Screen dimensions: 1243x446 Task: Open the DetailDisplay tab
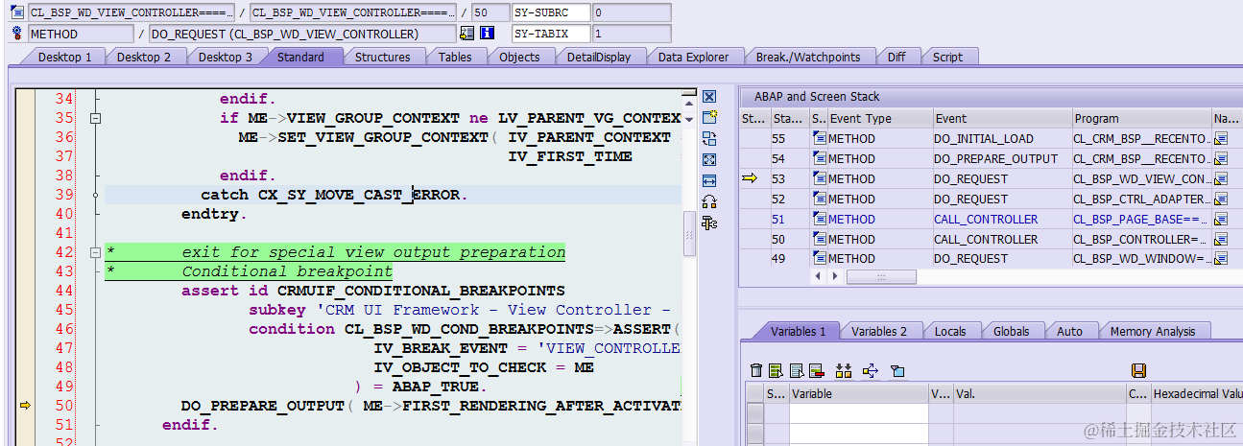tap(599, 57)
